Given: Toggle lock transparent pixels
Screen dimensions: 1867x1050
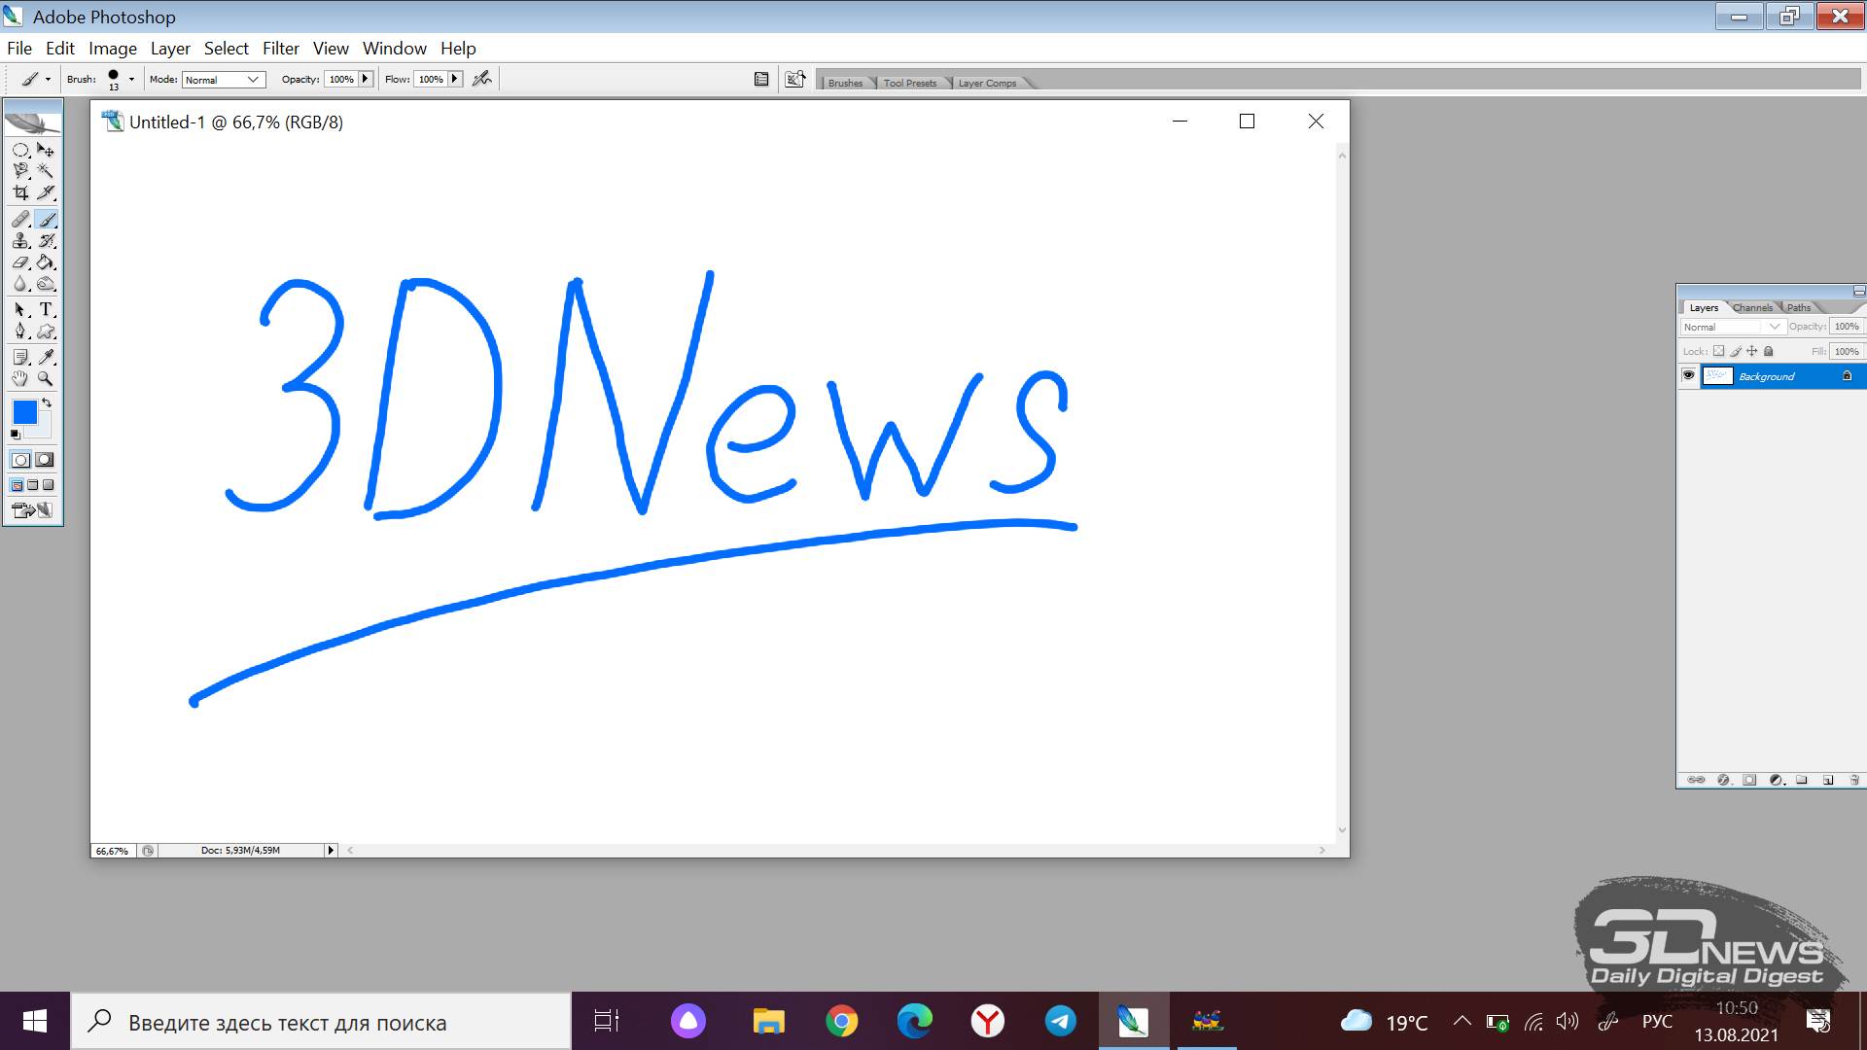Looking at the screenshot, I should (x=1718, y=351).
